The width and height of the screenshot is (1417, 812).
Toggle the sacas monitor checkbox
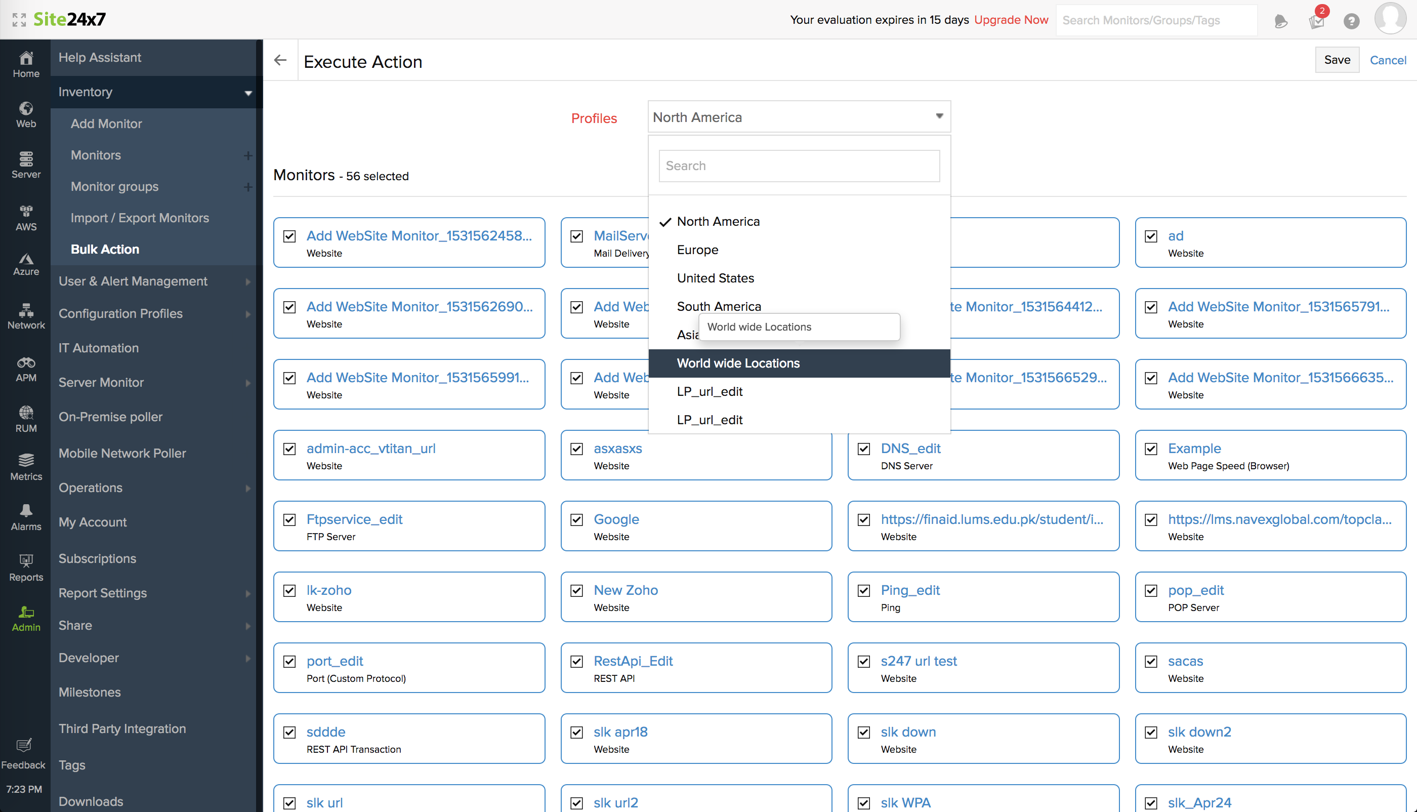1150,661
